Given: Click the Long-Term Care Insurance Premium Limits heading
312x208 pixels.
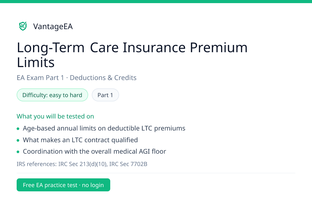Looking at the screenshot, I should pos(132,55).
